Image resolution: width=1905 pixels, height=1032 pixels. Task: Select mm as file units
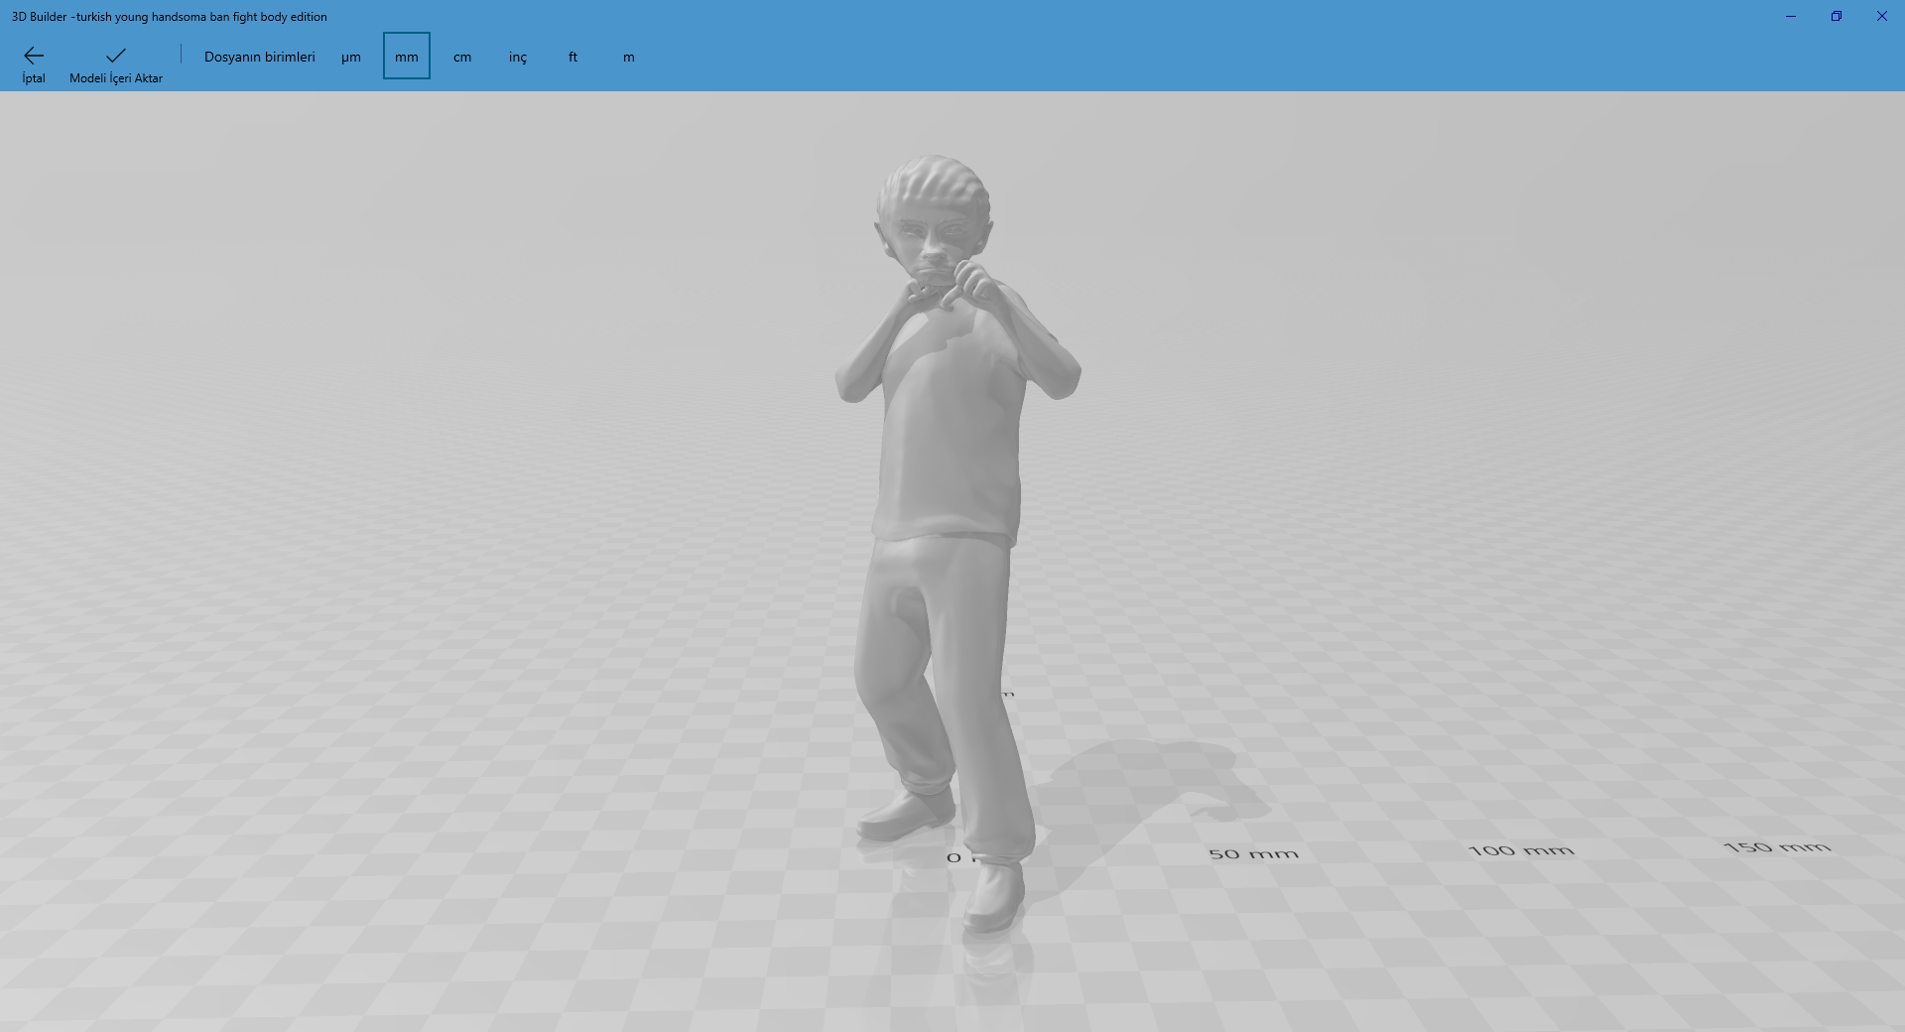[x=407, y=57]
